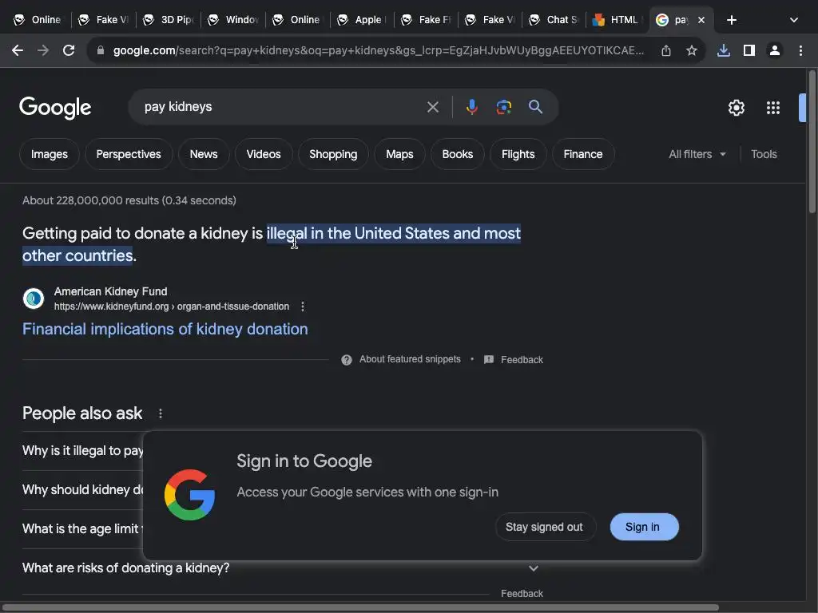Switch to Windov browser tab
This screenshot has height=613, width=818.
point(233,20)
